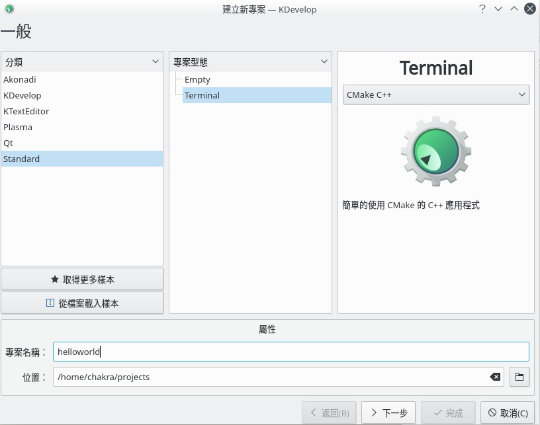Click the 下一步 button
Viewport: 540px width, 425px height.
[388, 412]
